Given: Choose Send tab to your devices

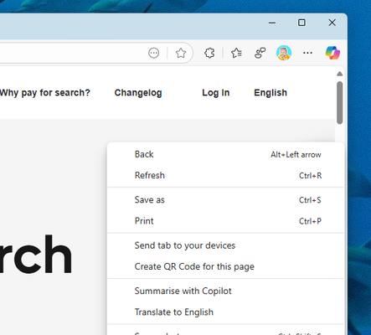Looking at the screenshot, I should coord(226,245).
